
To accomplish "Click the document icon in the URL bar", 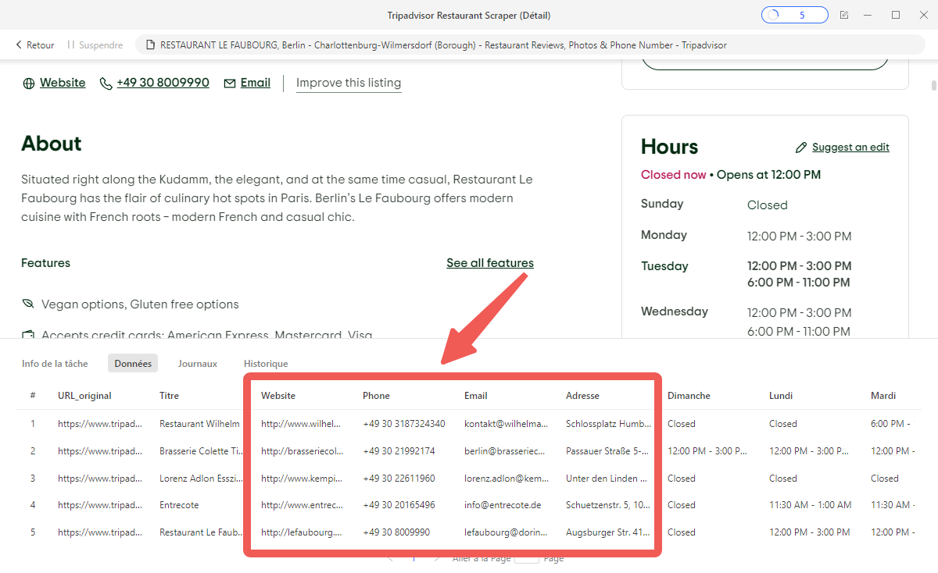I will click(x=149, y=44).
